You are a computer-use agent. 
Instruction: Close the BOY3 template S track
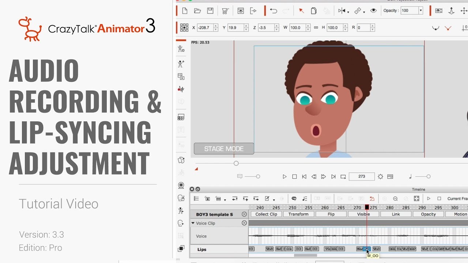click(x=244, y=214)
